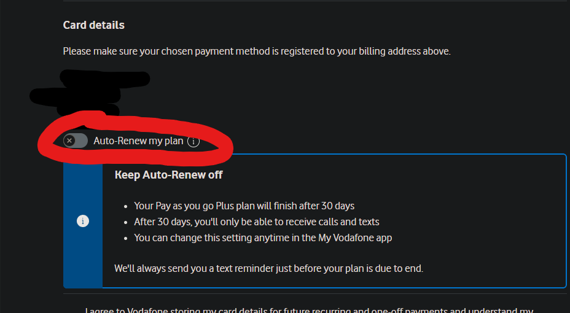Click the text reminder notice sentence
The image size is (570, 313).
(x=268, y=269)
